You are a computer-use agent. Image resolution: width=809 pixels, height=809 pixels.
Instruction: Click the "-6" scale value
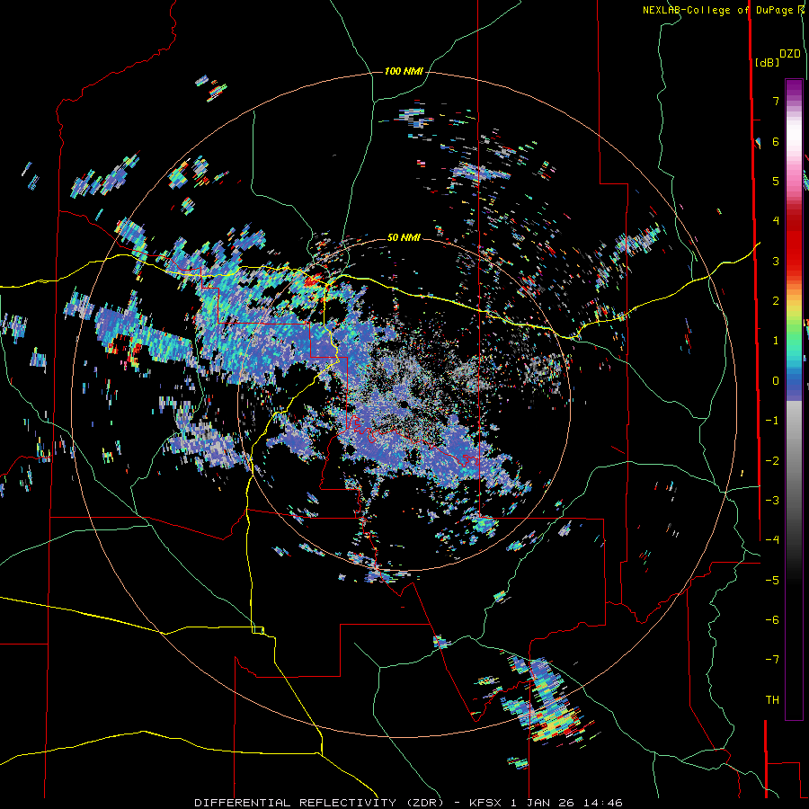click(x=772, y=619)
